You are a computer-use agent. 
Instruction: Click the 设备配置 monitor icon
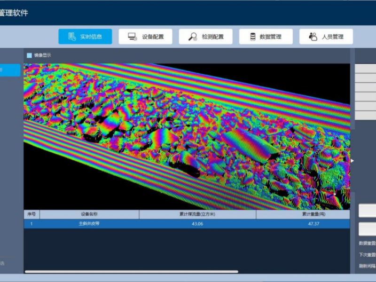(x=132, y=37)
